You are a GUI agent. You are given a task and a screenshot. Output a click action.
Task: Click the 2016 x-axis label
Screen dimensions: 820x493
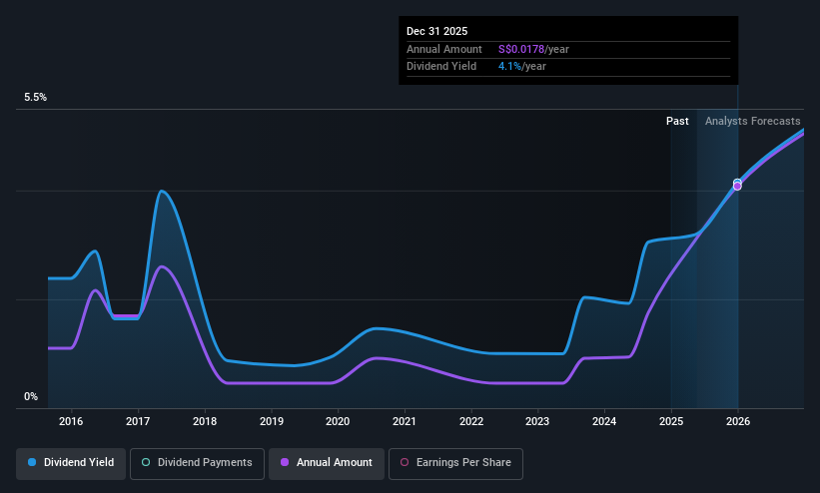tap(71, 421)
